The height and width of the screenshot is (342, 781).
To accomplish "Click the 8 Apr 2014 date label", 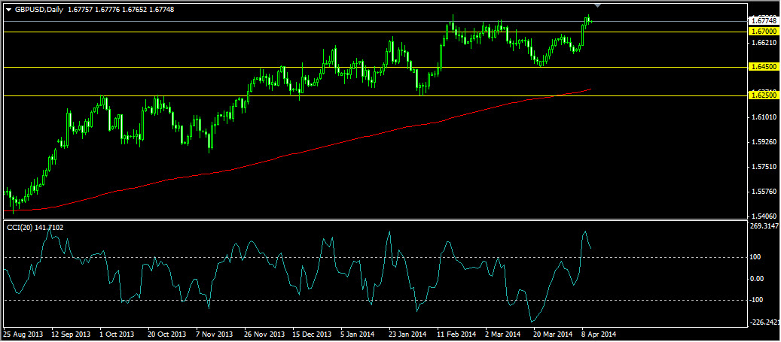I will [x=598, y=334].
